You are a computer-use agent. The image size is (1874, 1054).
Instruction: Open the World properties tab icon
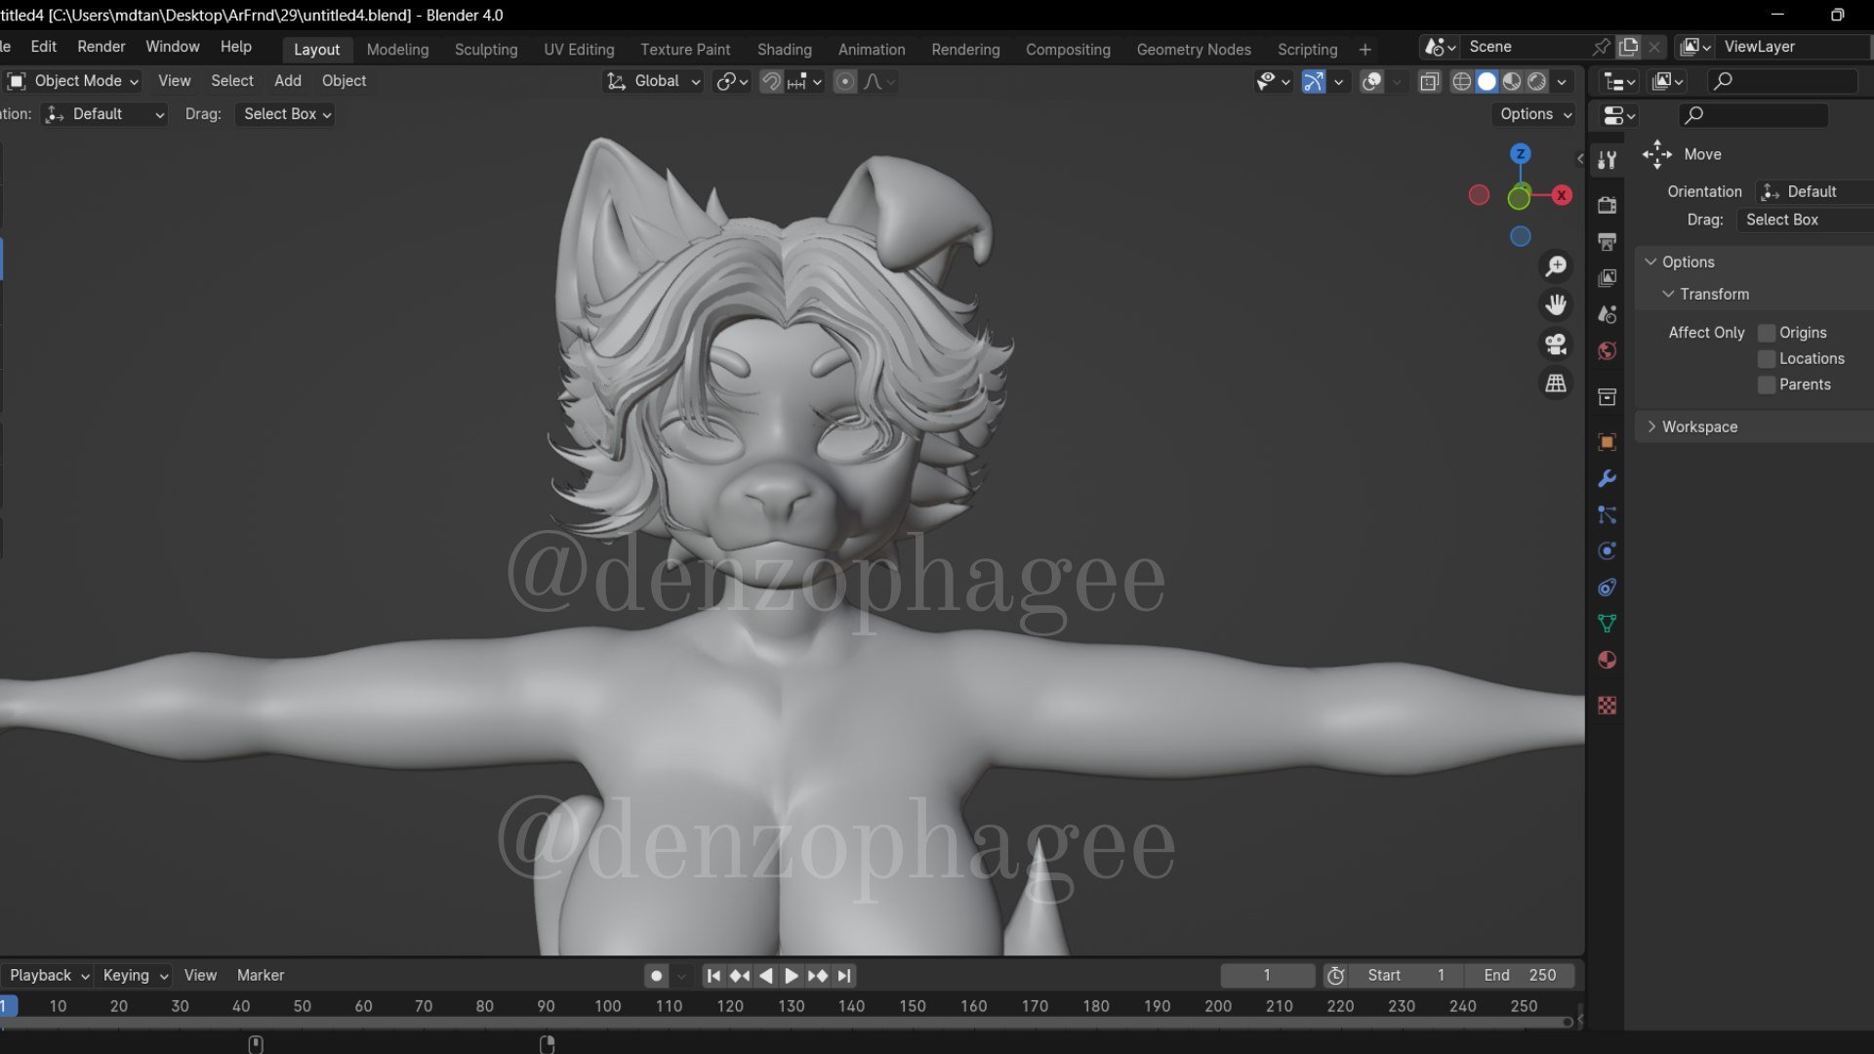[1607, 351]
